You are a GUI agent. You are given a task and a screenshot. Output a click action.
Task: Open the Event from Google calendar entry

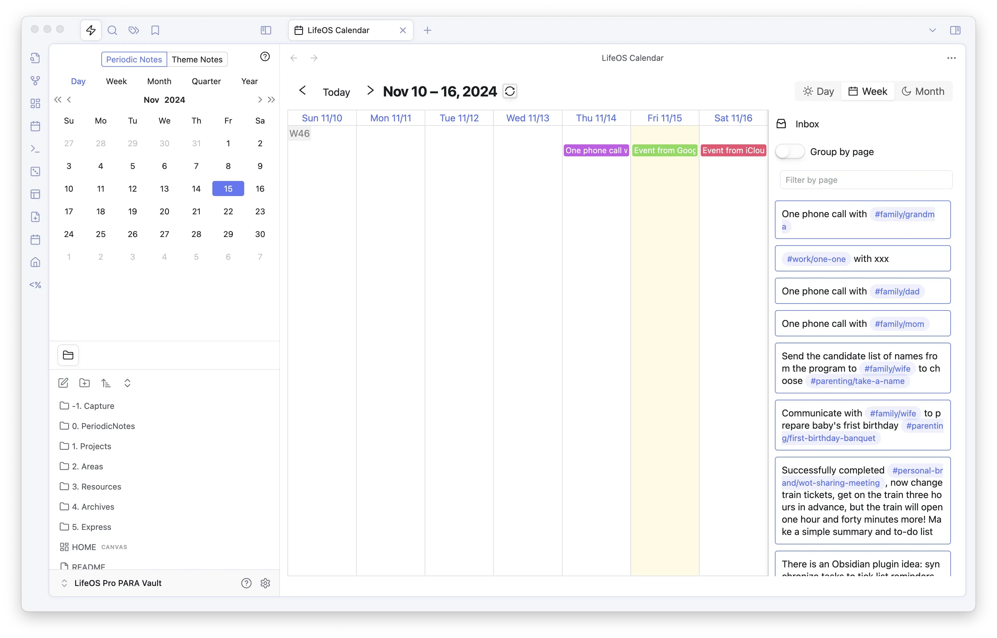pyautogui.click(x=664, y=150)
